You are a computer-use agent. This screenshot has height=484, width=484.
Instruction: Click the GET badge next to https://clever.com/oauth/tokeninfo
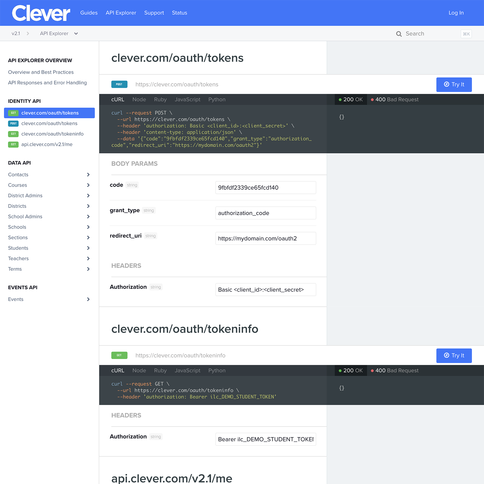pos(119,355)
